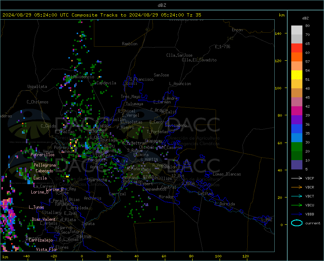Click the Pellegrina map label
This screenshot has height=261, width=324.
coord(45,165)
